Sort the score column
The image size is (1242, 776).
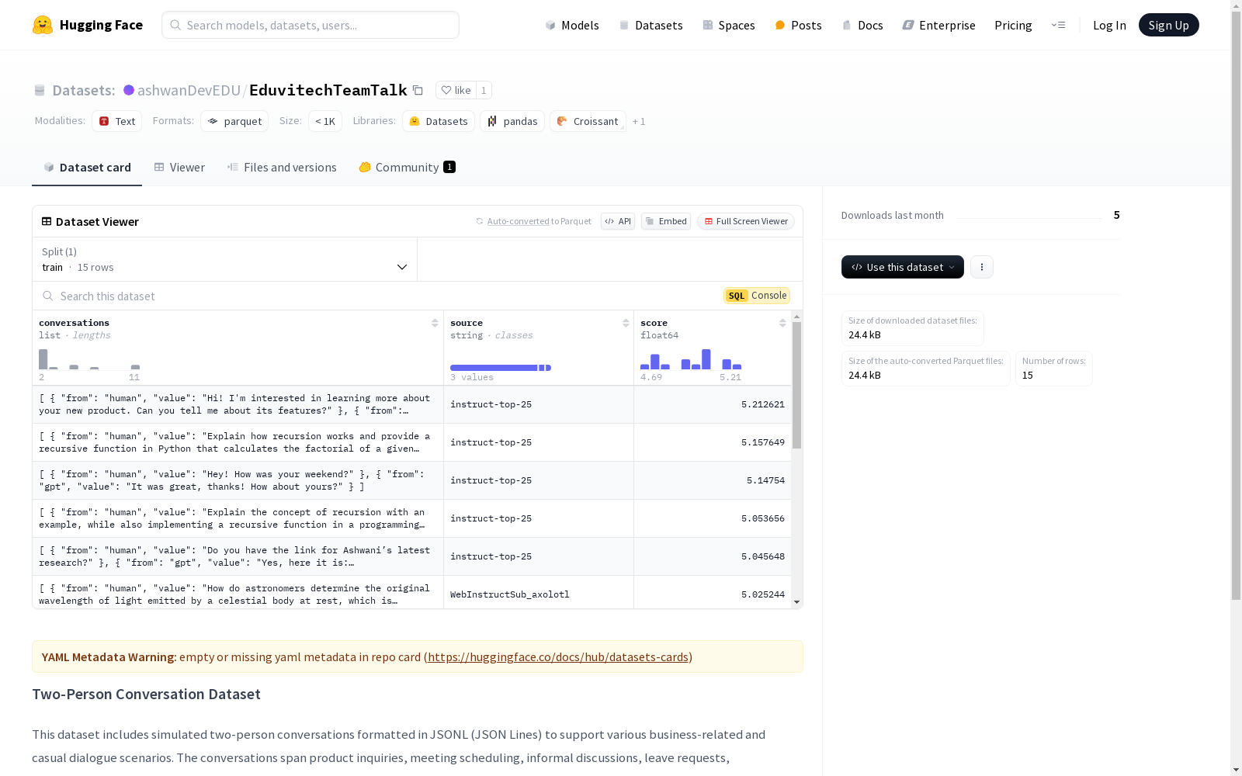pos(782,323)
